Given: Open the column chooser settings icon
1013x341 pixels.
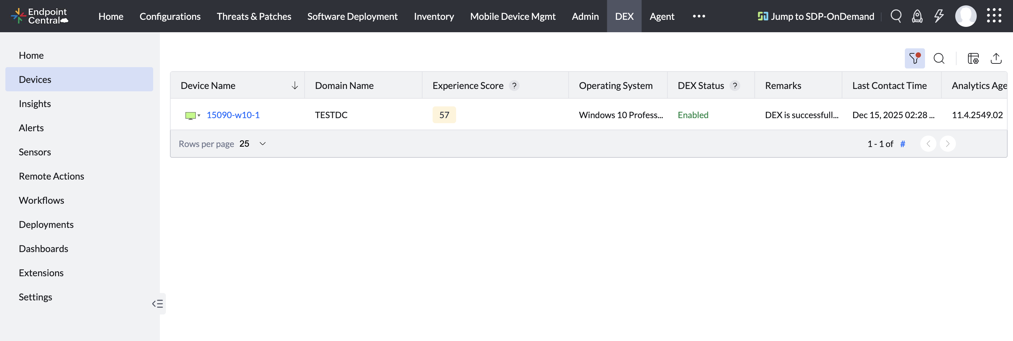Looking at the screenshot, I should [x=973, y=58].
